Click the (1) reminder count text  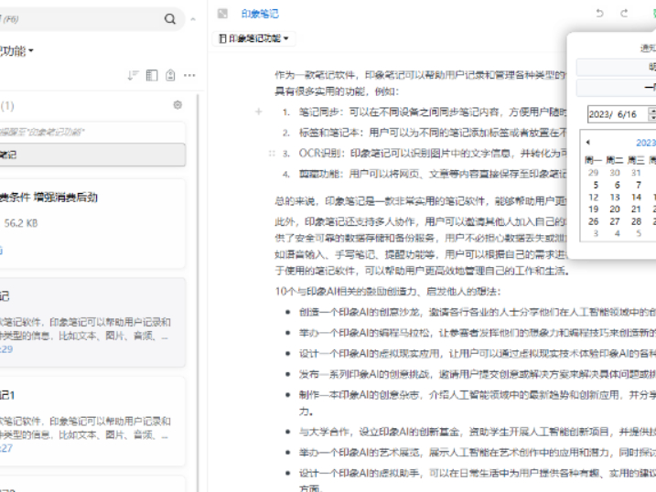pos(7,106)
